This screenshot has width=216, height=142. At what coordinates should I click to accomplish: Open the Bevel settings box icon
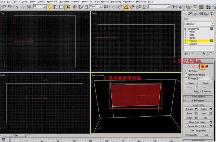pos(196,114)
